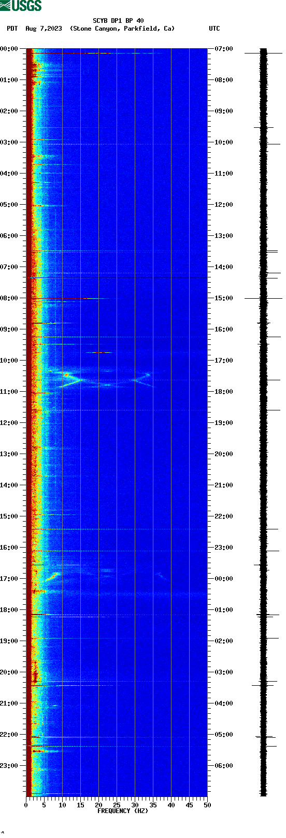
Task: Click UTC time label 00:00
Action: pyautogui.click(x=224, y=579)
